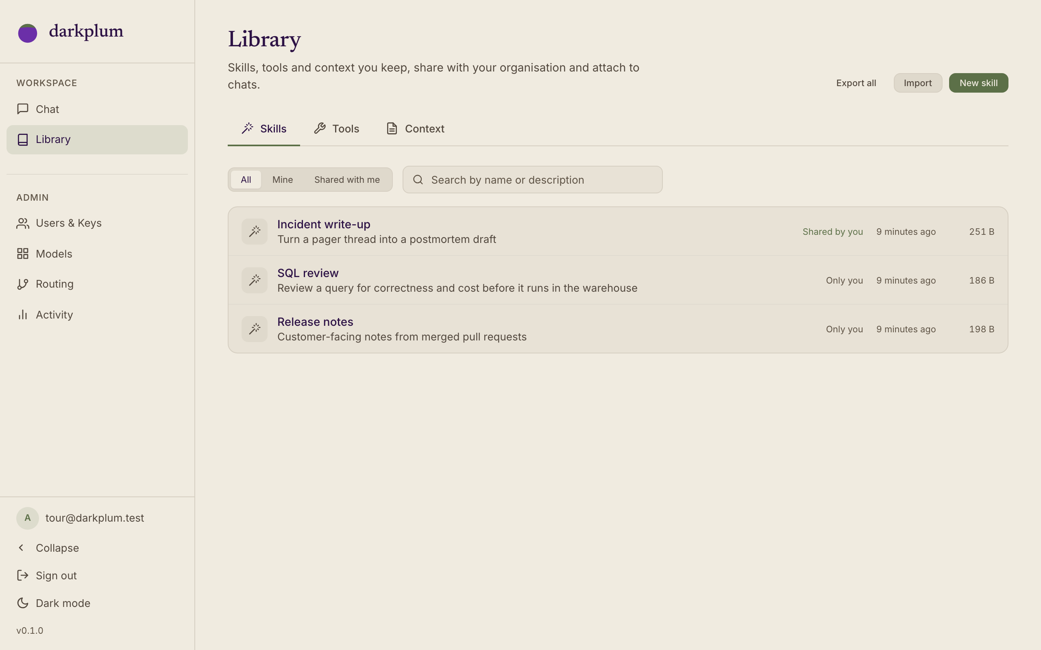
Task: Click the wand icon beside SQL review
Action: [255, 280]
